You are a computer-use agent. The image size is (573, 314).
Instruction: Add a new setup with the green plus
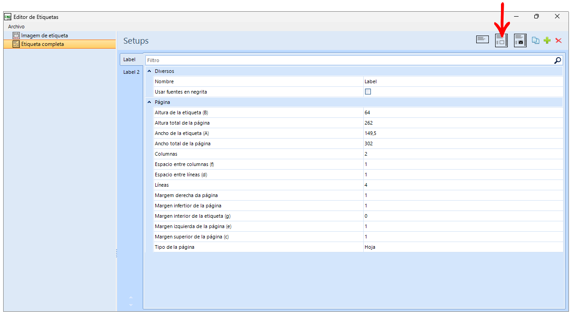[x=547, y=40]
